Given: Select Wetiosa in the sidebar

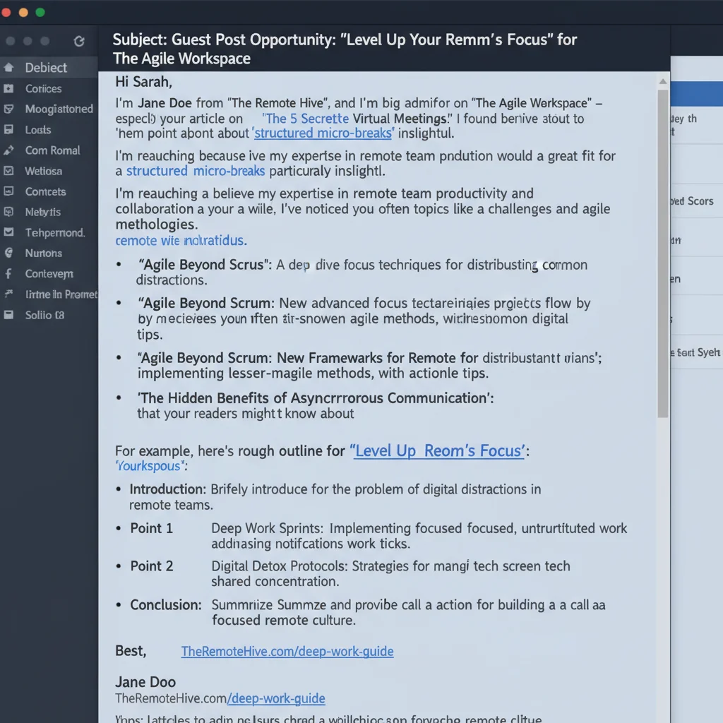Looking at the screenshot, I should point(43,171).
